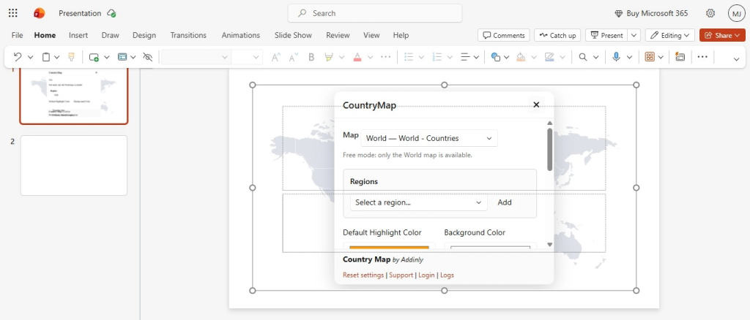This screenshot has height=320, width=750.
Task: Click the Logs link
Action: click(x=448, y=275)
